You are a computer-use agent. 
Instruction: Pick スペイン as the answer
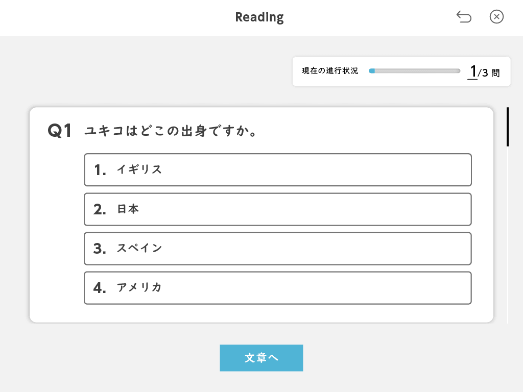pyautogui.click(x=277, y=249)
